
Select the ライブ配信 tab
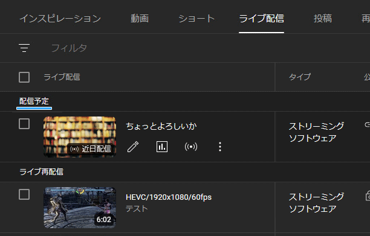coord(261,18)
